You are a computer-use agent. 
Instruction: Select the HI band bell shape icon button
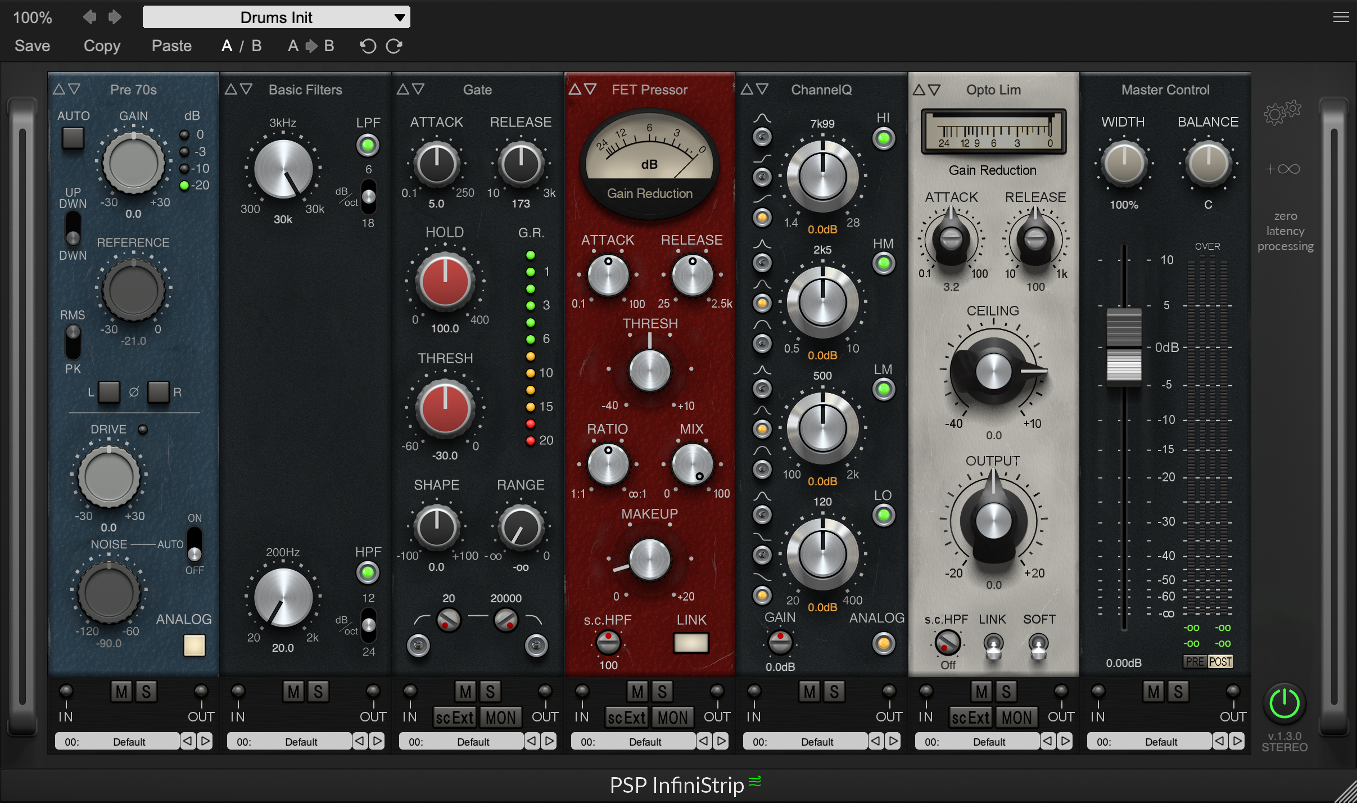[762, 137]
